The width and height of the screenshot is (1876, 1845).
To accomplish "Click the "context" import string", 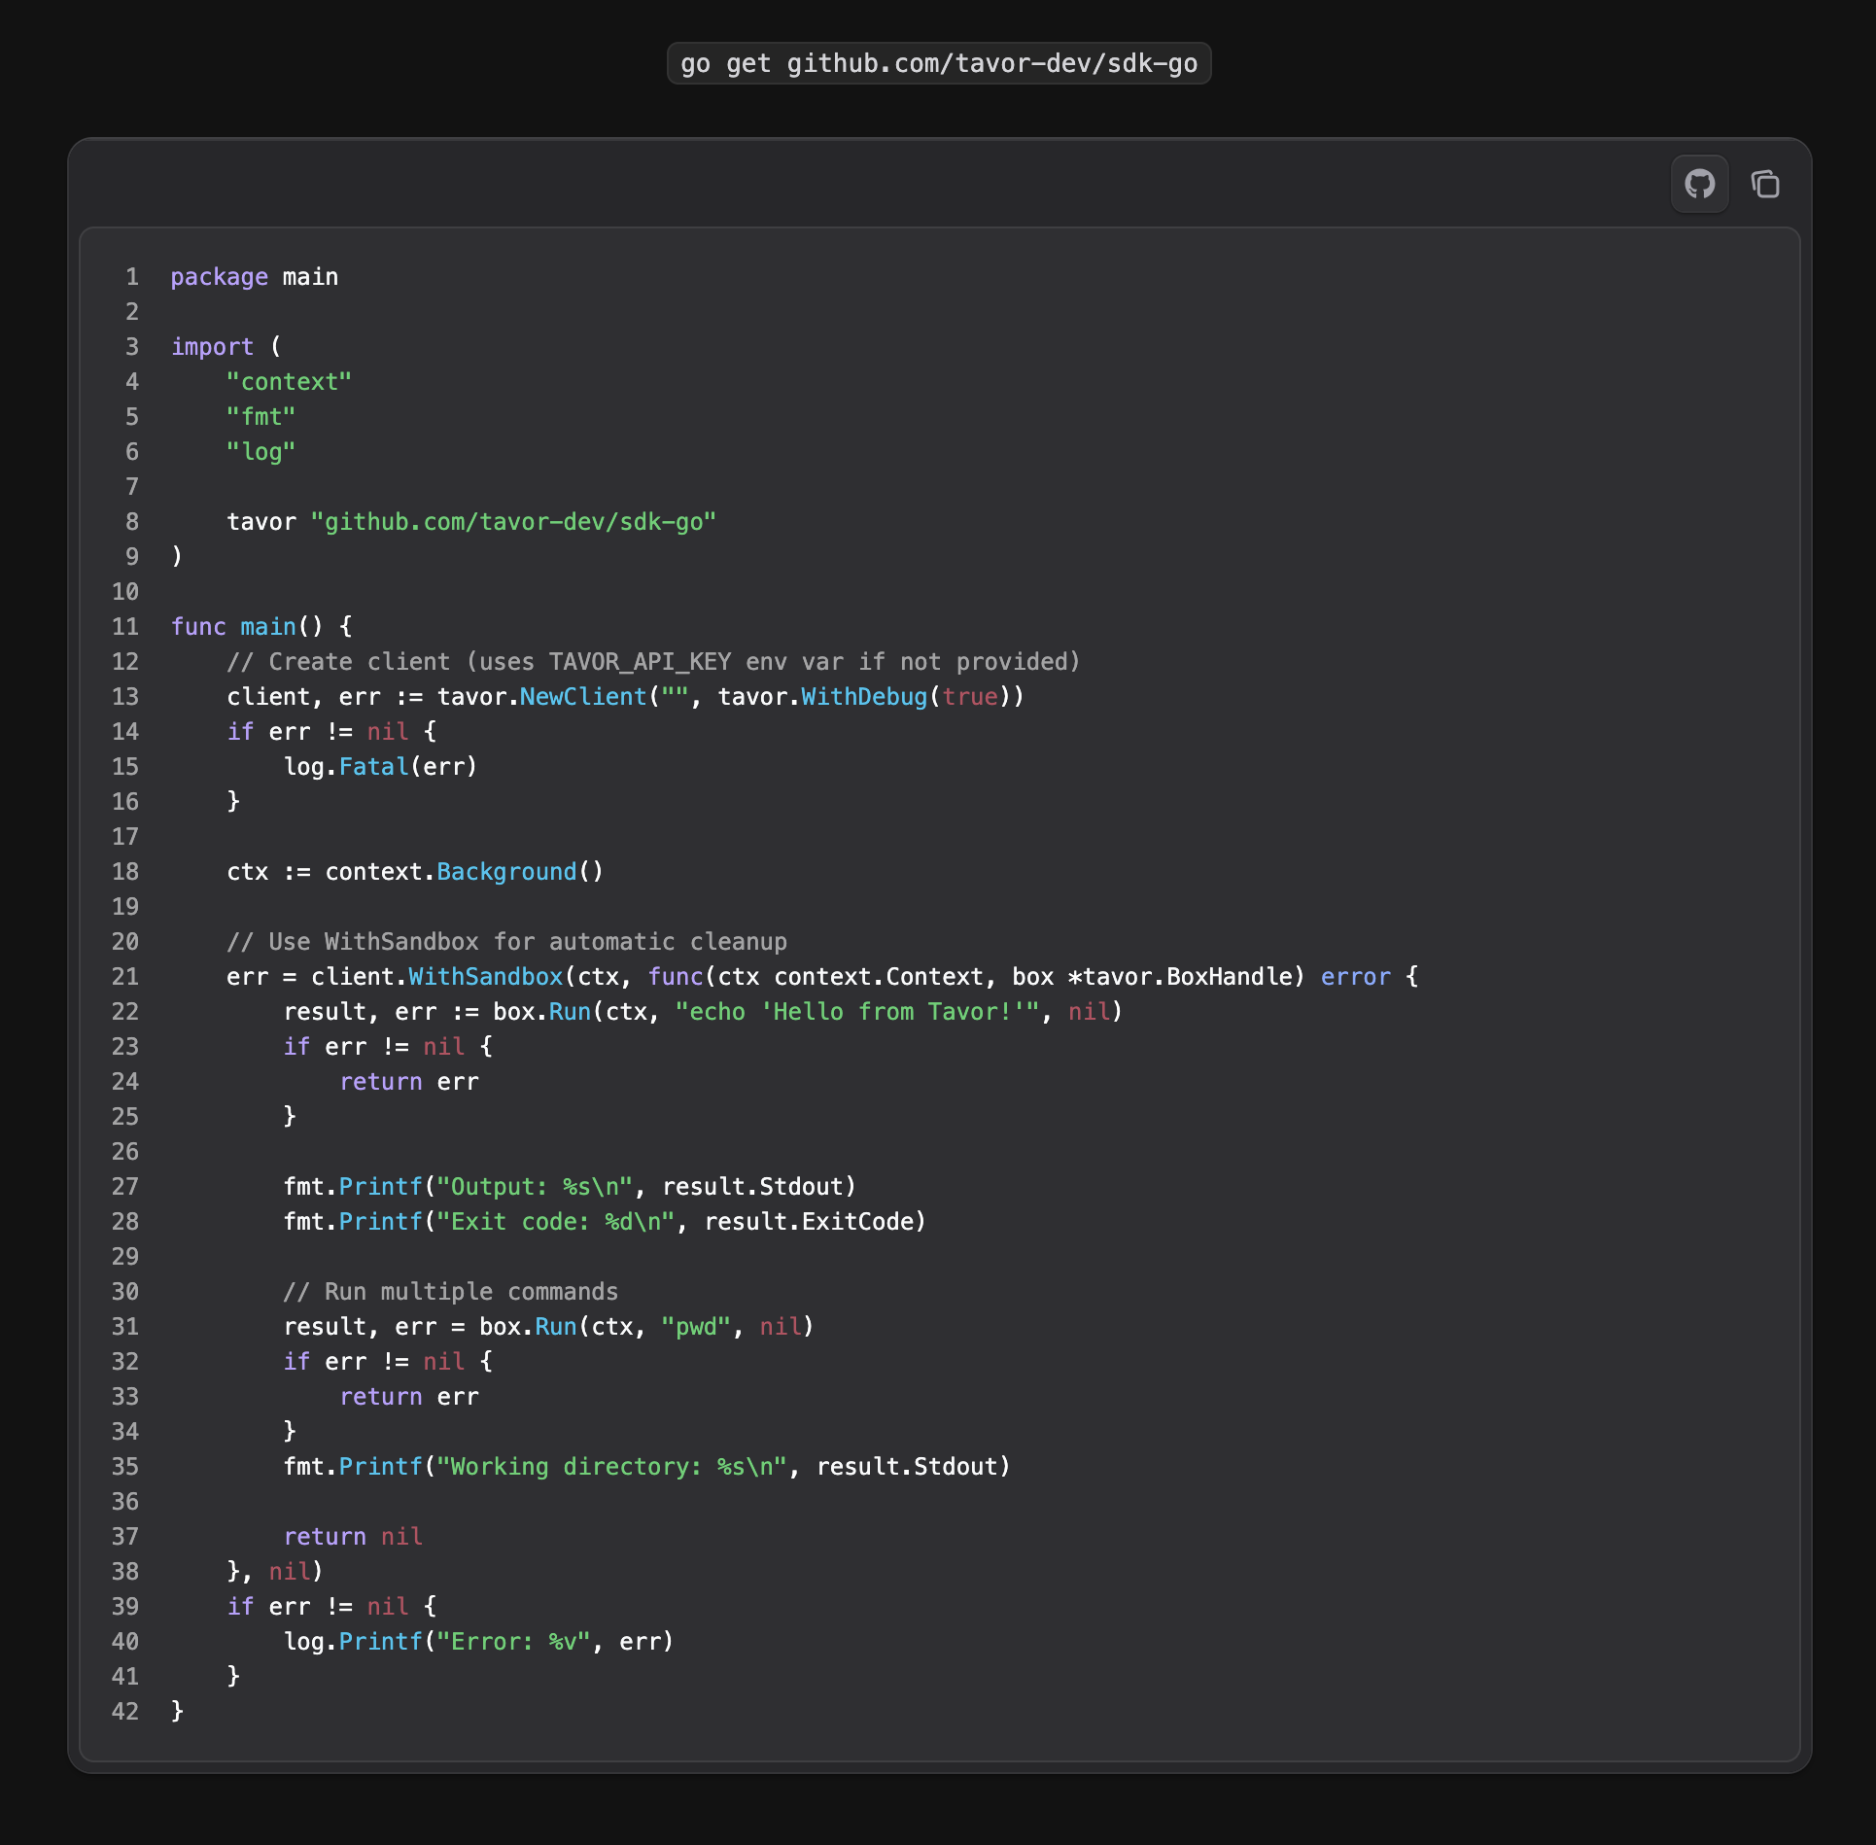I will (x=289, y=382).
